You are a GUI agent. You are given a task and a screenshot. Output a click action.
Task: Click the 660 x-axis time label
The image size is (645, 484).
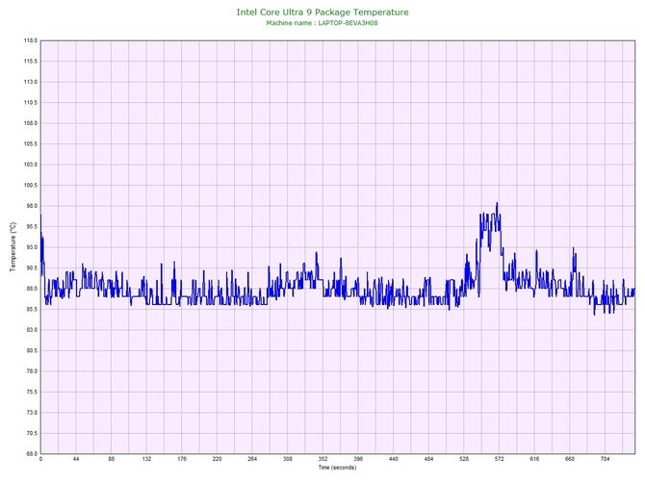pyautogui.click(x=570, y=459)
